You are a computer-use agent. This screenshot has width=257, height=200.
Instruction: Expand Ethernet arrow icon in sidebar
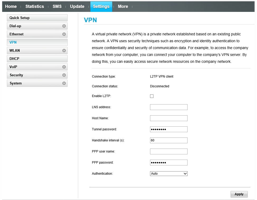coord(64,34)
